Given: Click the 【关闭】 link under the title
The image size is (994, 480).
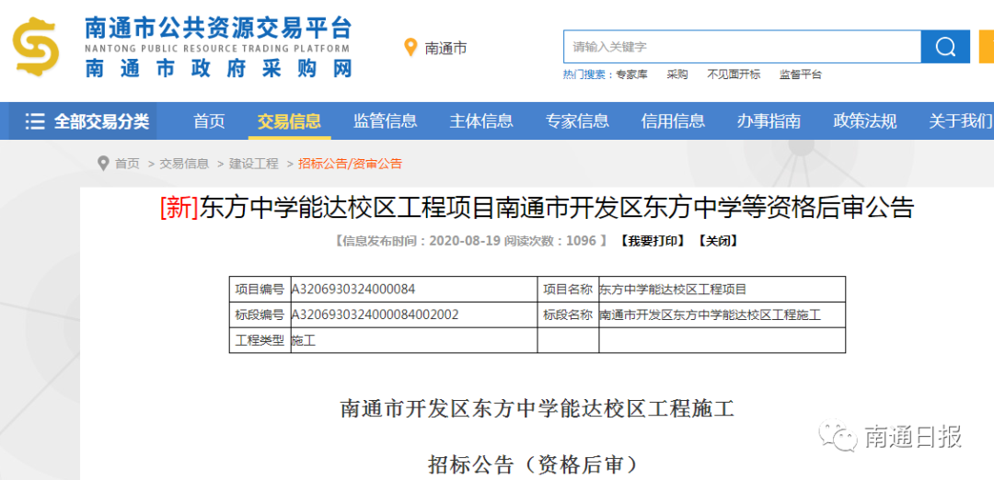Looking at the screenshot, I should [x=718, y=241].
